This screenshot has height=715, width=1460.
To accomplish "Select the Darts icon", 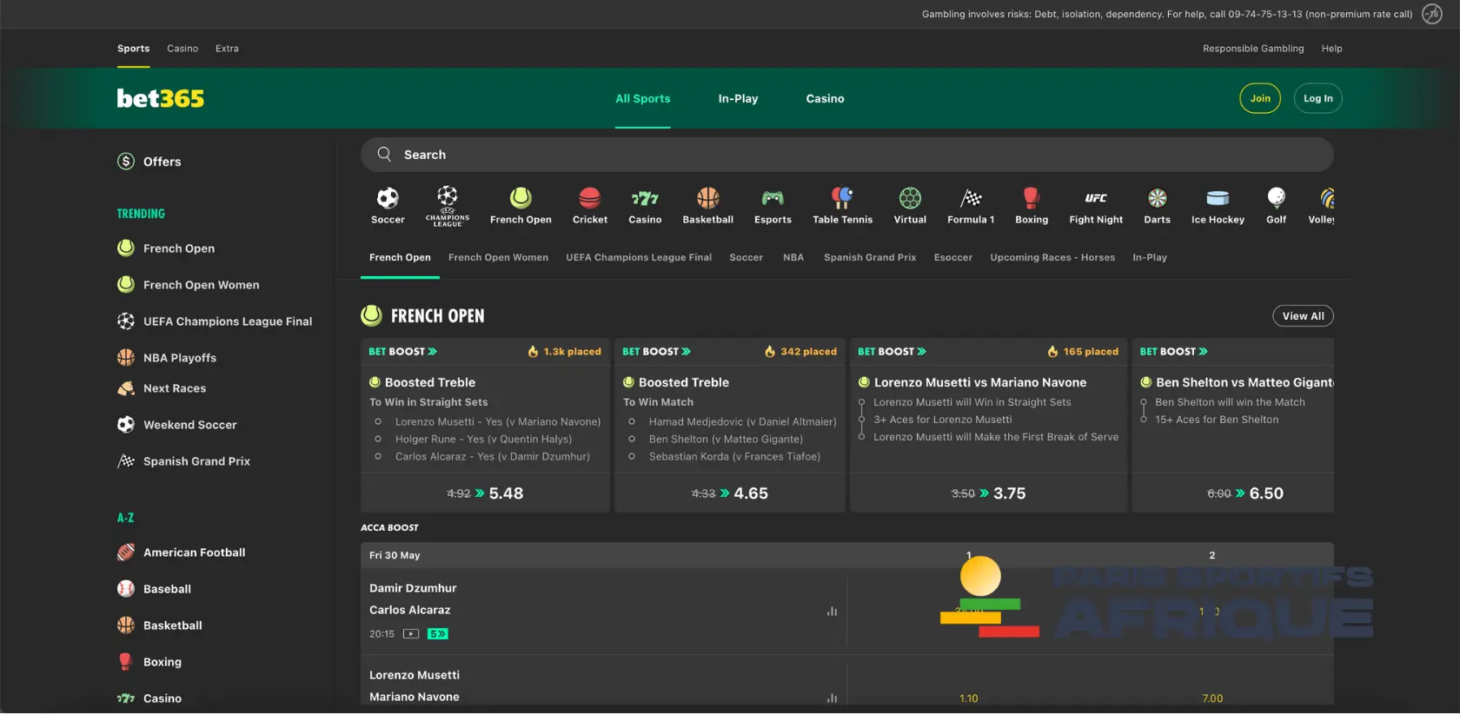I will click(1157, 198).
